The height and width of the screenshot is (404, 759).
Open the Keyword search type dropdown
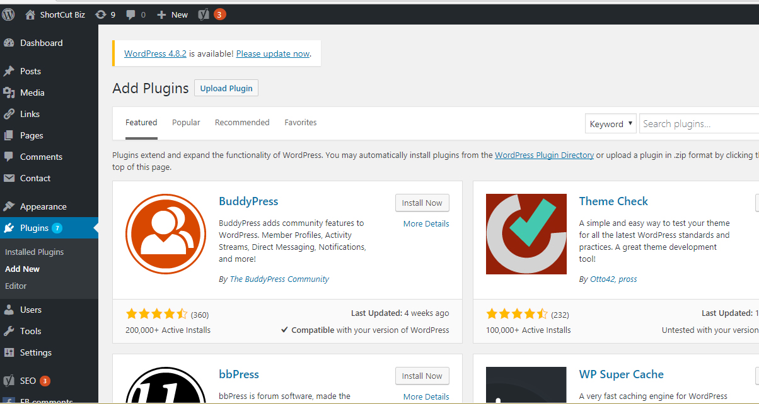point(610,124)
